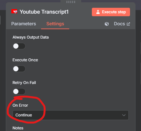
Task: Enable the Always Output Data toggle
Action: pos(19,46)
